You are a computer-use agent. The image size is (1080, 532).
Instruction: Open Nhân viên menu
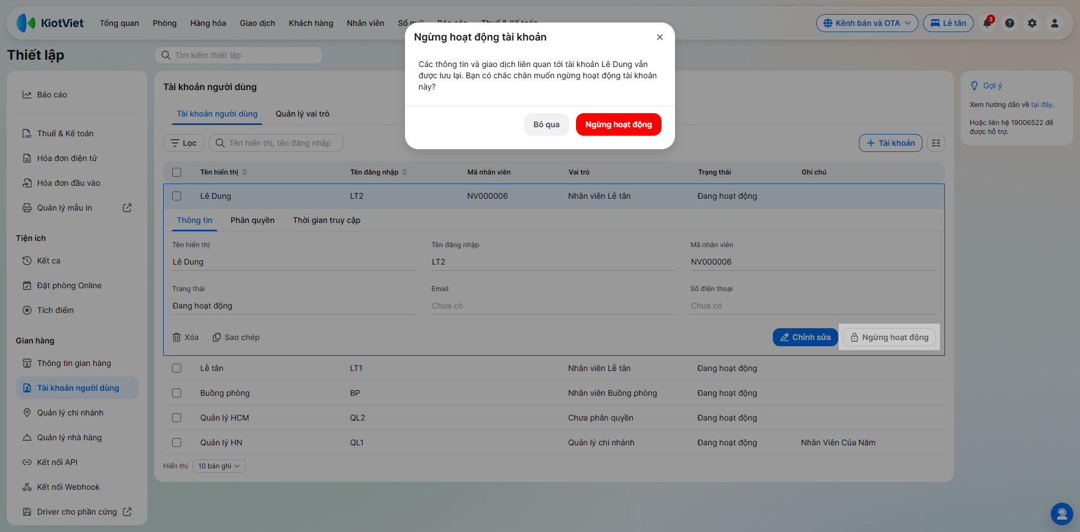coord(366,23)
